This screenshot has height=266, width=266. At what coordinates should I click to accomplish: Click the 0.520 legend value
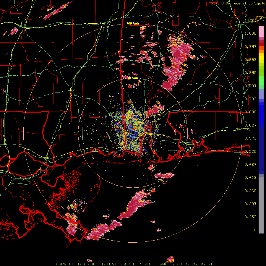point(250,151)
